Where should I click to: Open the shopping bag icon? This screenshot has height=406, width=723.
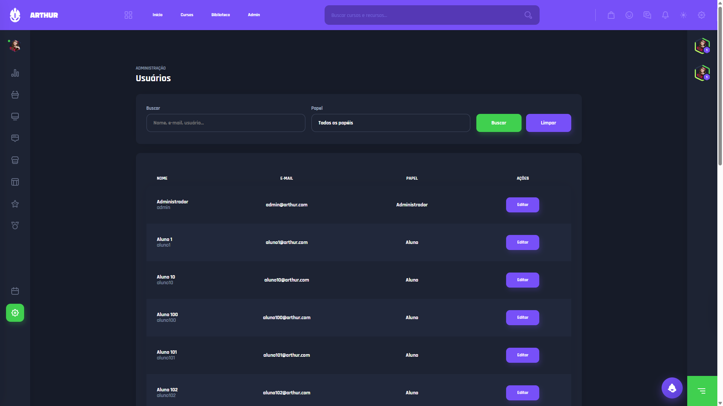611,15
